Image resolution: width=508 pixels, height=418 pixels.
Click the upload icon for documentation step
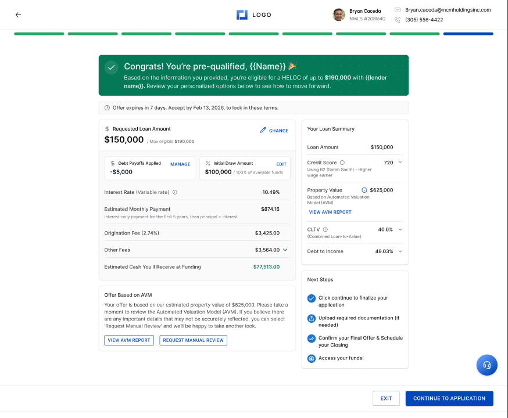312,318
